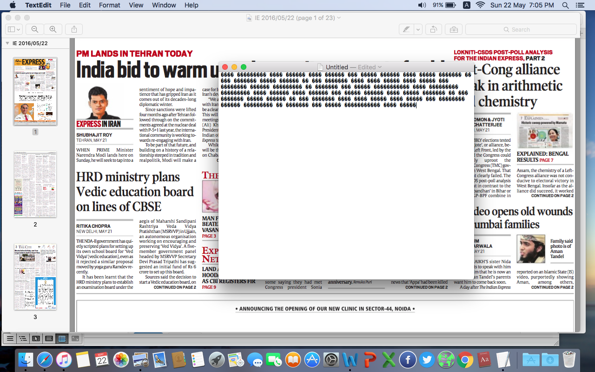This screenshot has width=595, height=372.
Task: Collapse the IE 2016/05/22 sidebar disclosure triangle
Action: coord(7,43)
